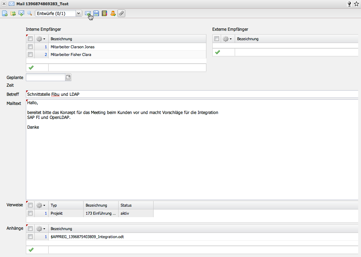Select the Projekt reference row checkbox
The width and height of the screenshot is (361, 257).
[x=30, y=213]
